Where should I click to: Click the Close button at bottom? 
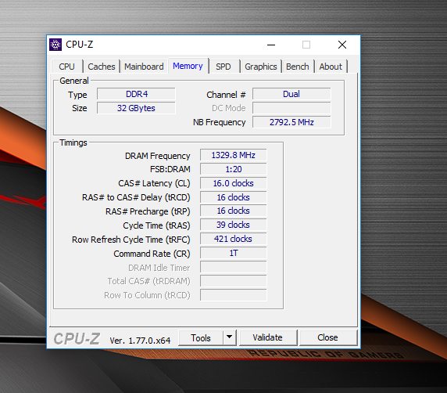click(327, 337)
